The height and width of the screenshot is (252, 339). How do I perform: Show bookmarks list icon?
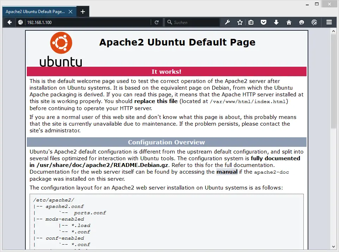click(251, 22)
